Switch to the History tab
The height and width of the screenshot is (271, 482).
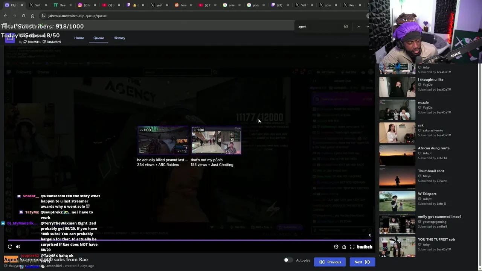119,38
